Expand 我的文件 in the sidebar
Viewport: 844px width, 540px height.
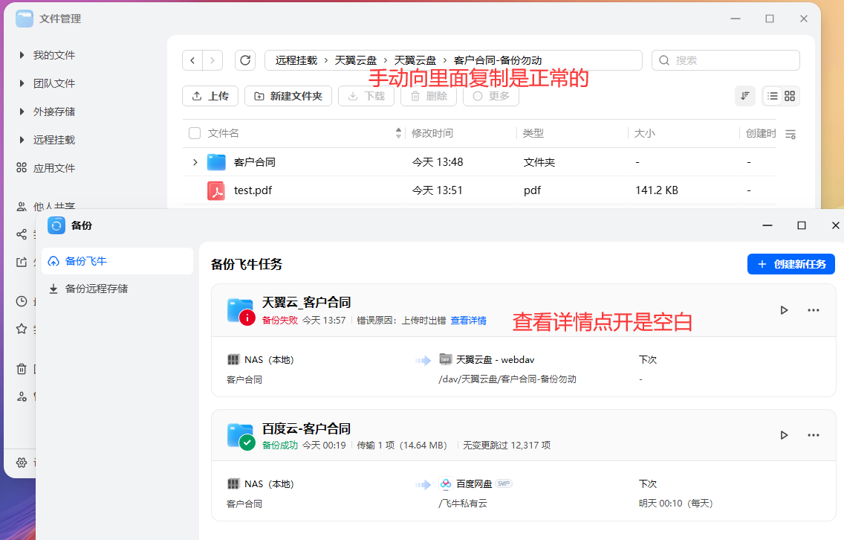(x=22, y=55)
